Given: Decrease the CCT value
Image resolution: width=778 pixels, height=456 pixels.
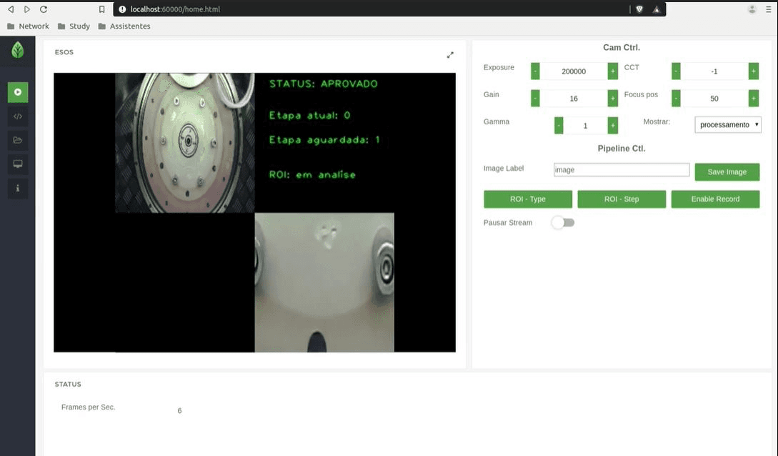Looking at the screenshot, I should point(676,71).
